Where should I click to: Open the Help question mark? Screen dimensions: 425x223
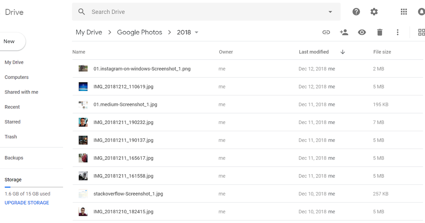click(356, 11)
